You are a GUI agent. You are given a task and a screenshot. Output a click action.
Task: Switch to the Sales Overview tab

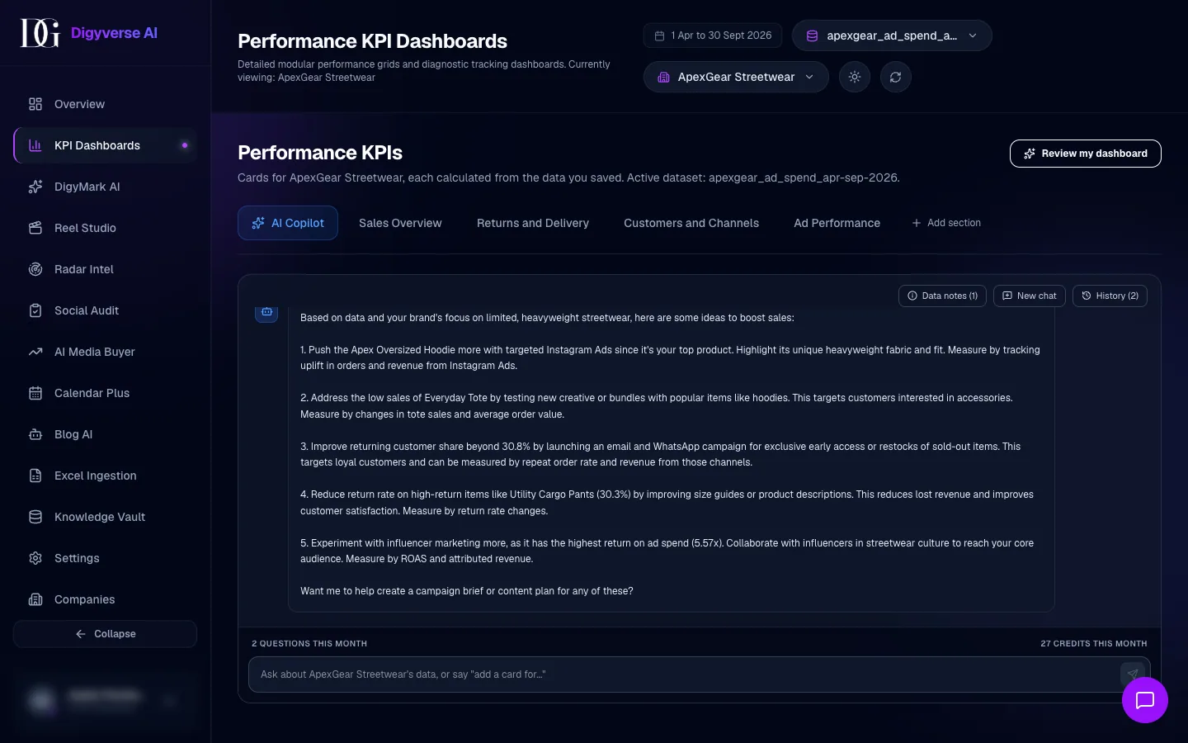click(400, 223)
